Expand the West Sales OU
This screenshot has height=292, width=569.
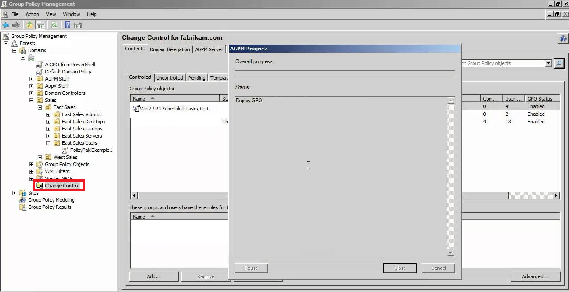tap(40, 157)
